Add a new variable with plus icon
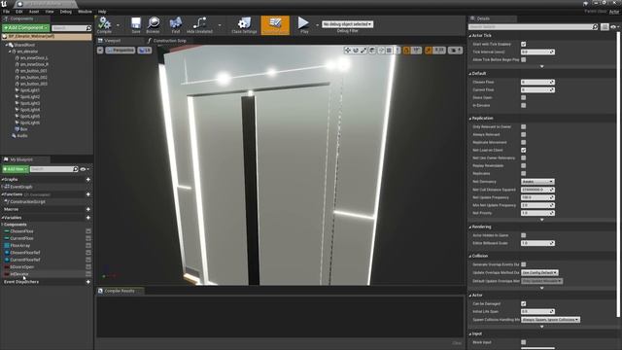Viewport: 622px width, 350px height. (88, 218)
